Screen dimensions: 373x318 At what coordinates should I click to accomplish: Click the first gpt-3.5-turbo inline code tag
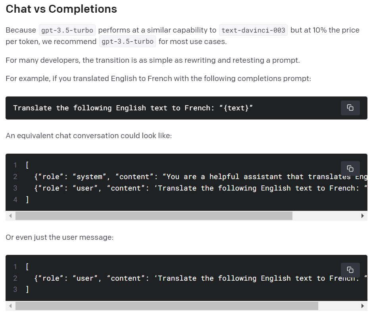(x=67, y=30)
